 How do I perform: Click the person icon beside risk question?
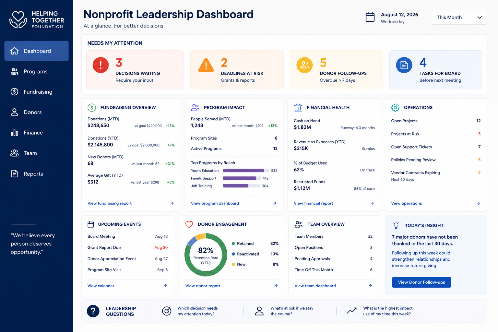(x=259, y=311)
